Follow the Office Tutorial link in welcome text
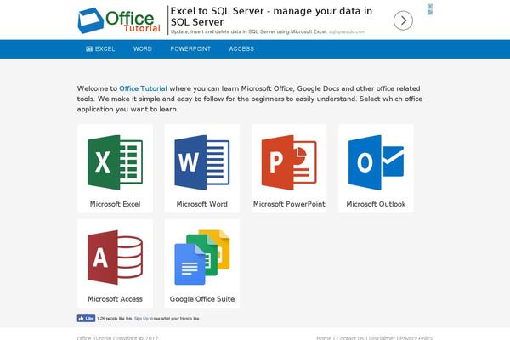 click(x=143, y=88)
